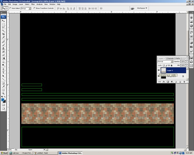Click the Create new layer icon
This screenshot has height=155, width=194.
(180, 82)
